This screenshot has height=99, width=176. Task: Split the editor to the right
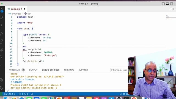[172, 9]
